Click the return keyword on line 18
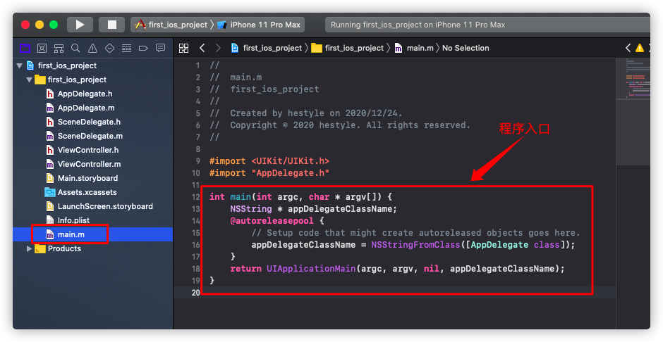 click(x=245, y=269)
